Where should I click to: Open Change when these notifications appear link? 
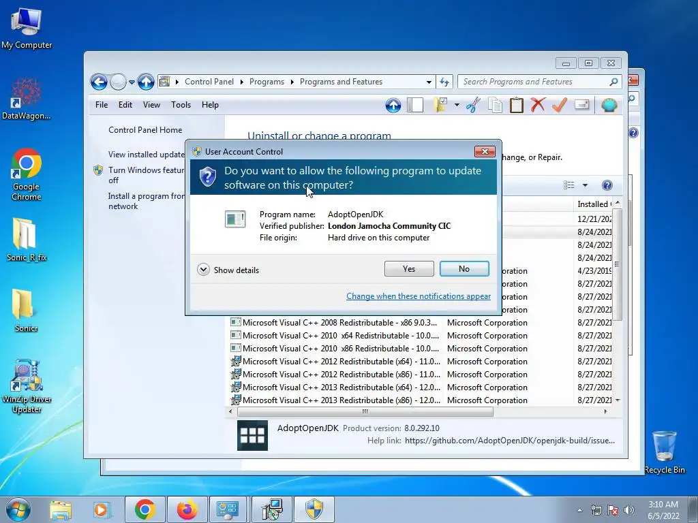click(419, 296)
